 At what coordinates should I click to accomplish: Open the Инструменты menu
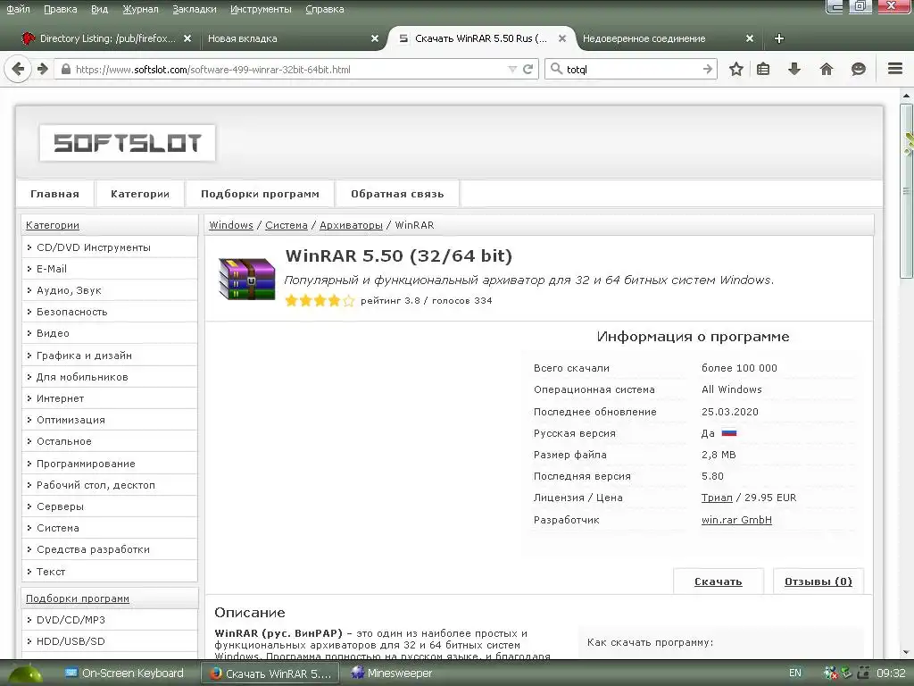[261, 9]
